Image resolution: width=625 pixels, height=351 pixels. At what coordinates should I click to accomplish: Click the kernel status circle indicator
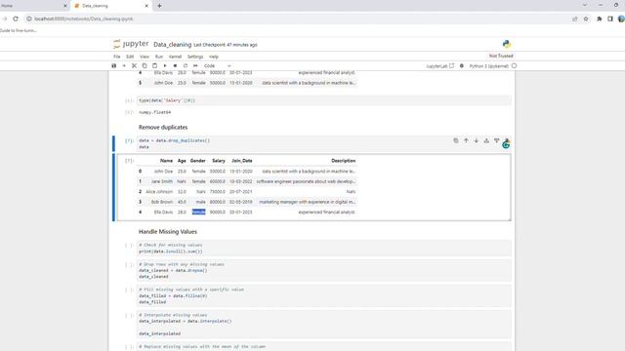[515, 66]
